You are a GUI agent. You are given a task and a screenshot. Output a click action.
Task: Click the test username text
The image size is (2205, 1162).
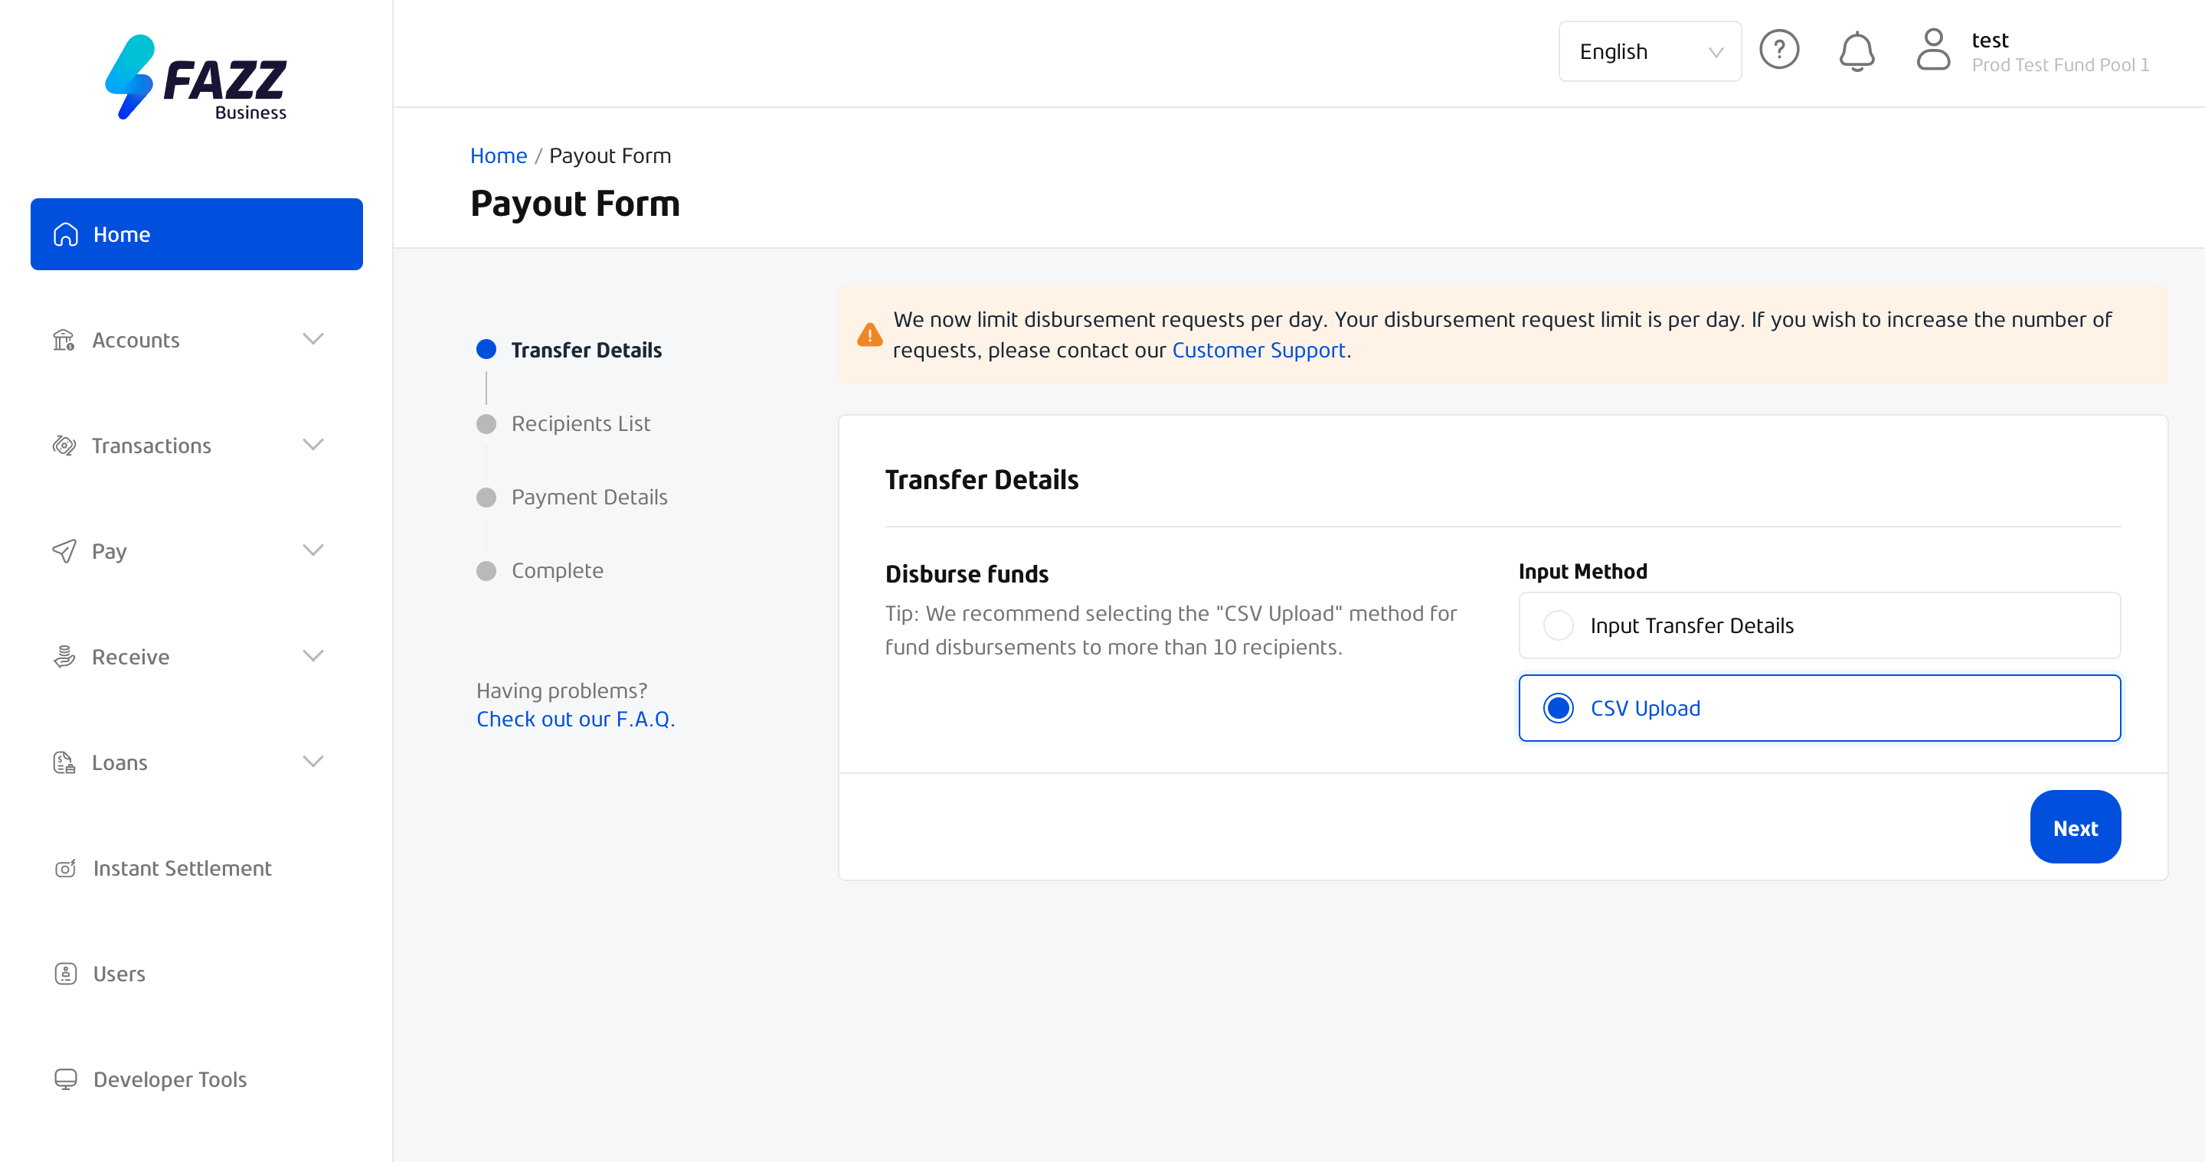tap(1989, 41)
